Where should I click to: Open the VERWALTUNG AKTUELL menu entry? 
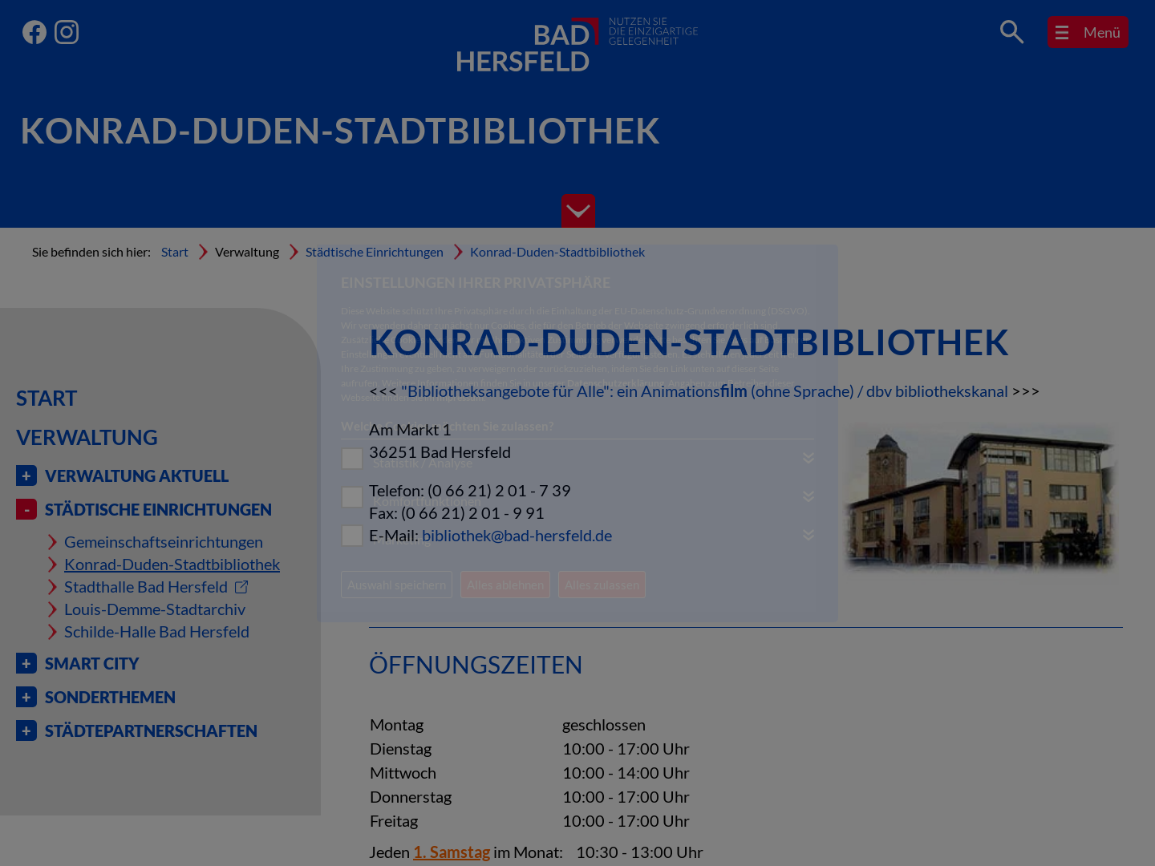[x=137, y=475]
